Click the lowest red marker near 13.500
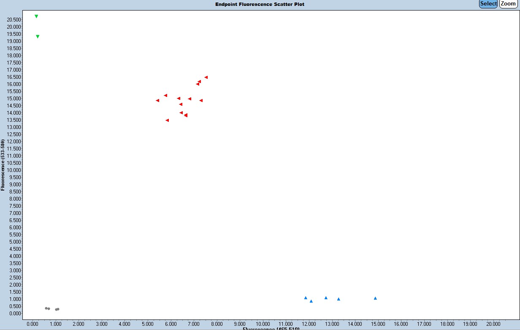This screenshot has height=330, width=520. (167, 120)
